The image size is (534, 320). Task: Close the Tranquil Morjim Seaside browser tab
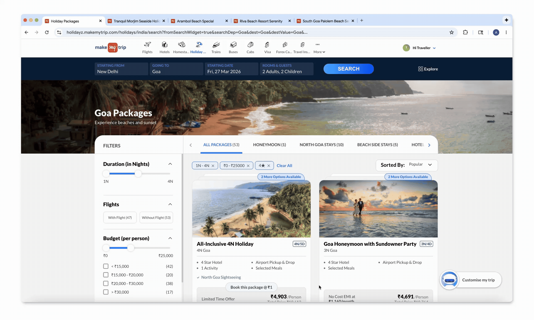164,21
